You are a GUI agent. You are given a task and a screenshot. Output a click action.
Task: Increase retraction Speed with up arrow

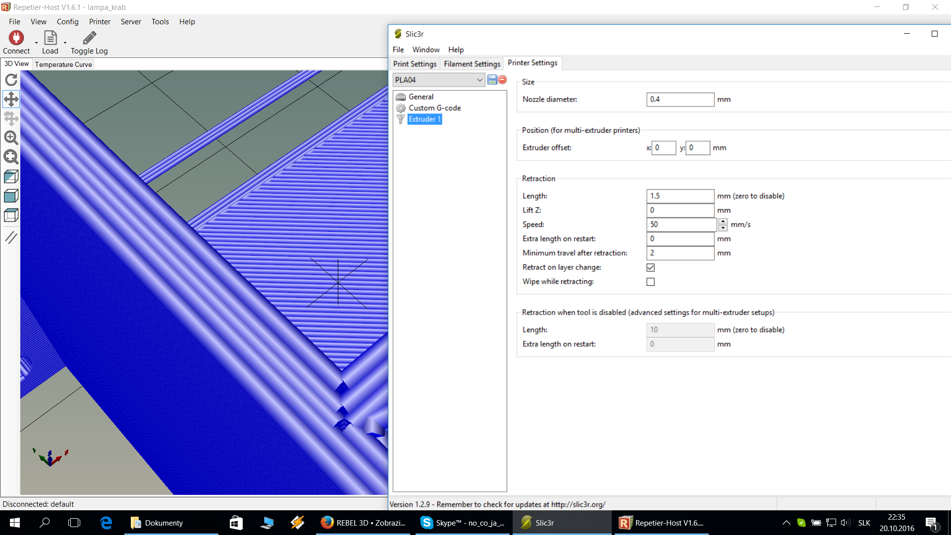[x=723, y=221]
